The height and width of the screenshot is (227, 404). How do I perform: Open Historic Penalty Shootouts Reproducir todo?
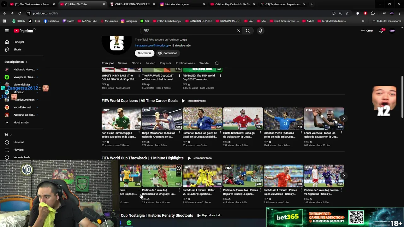click(209, 215)
